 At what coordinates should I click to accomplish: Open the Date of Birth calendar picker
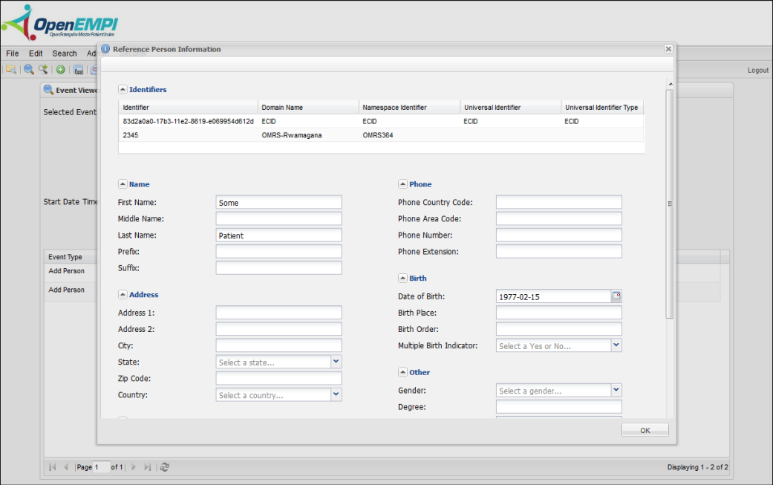[x=616, y=296]
